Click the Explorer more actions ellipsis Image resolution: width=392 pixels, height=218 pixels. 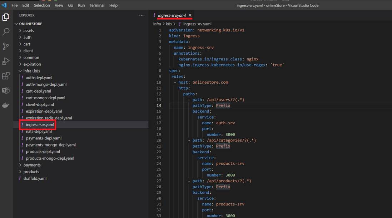tap(141, 15)
